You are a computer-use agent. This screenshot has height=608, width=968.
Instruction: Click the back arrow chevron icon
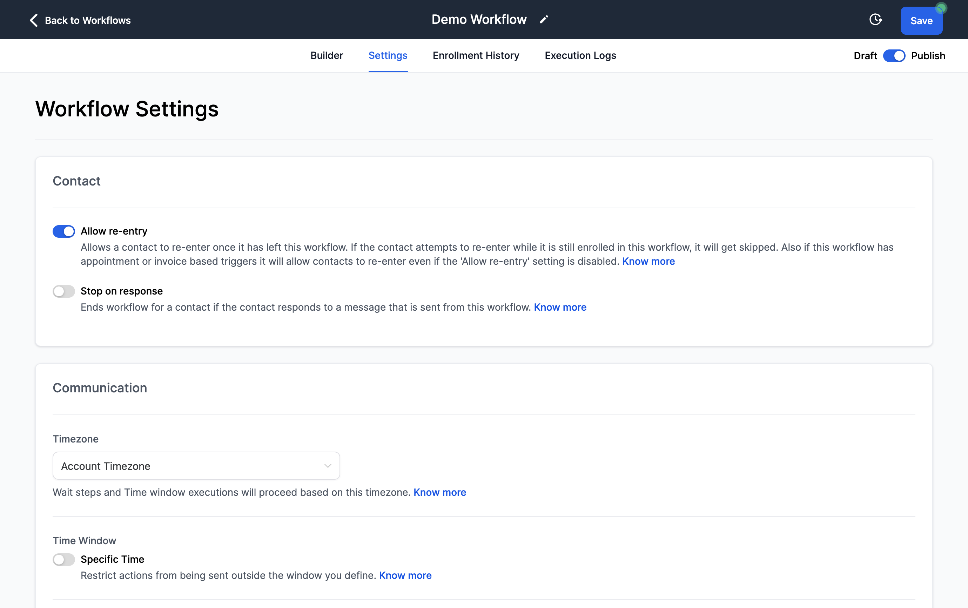pos(34,20)
